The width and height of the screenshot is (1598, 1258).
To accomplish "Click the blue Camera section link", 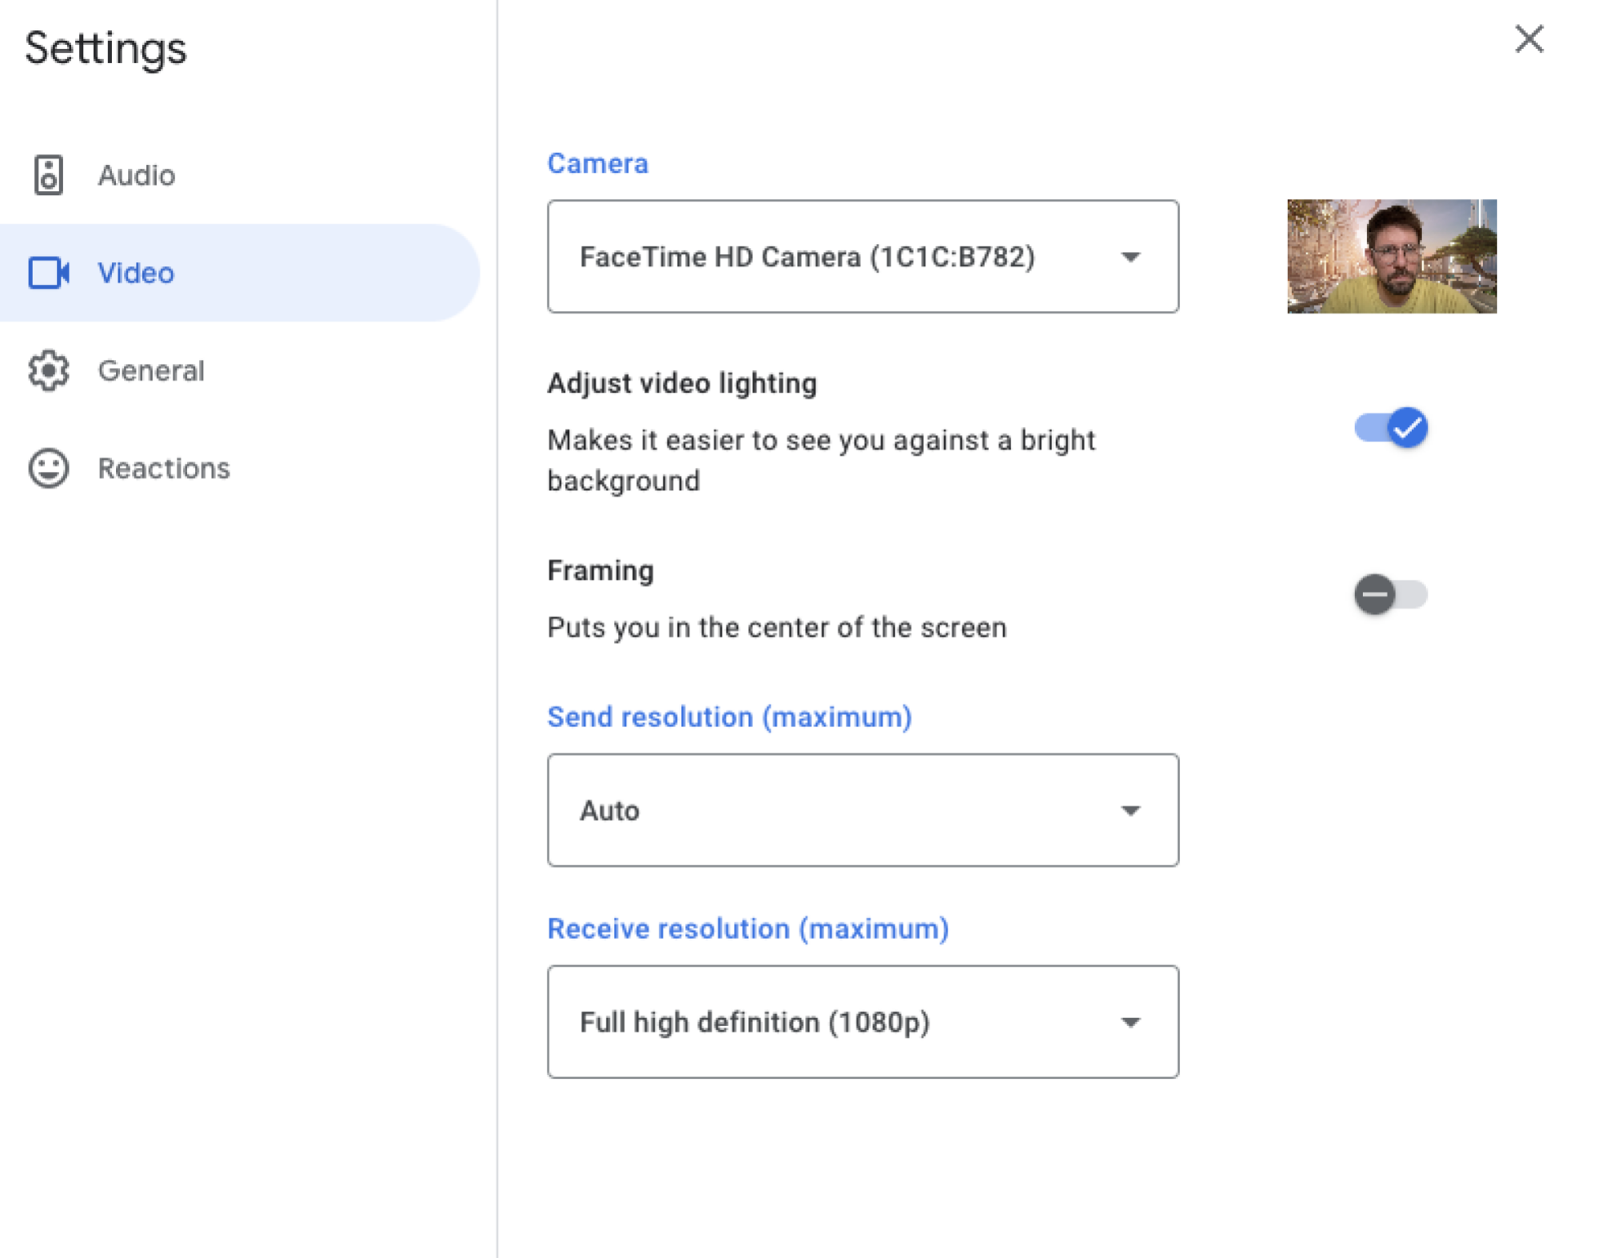I will coord(597,163).
